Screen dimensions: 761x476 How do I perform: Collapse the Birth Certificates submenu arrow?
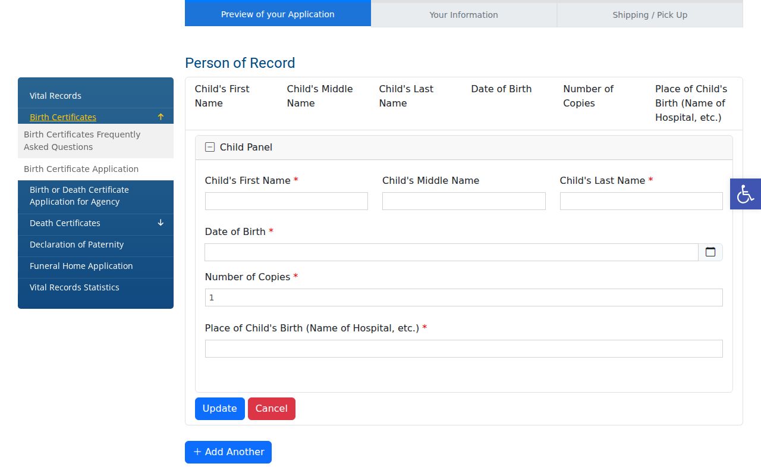[x=161, y=117]
